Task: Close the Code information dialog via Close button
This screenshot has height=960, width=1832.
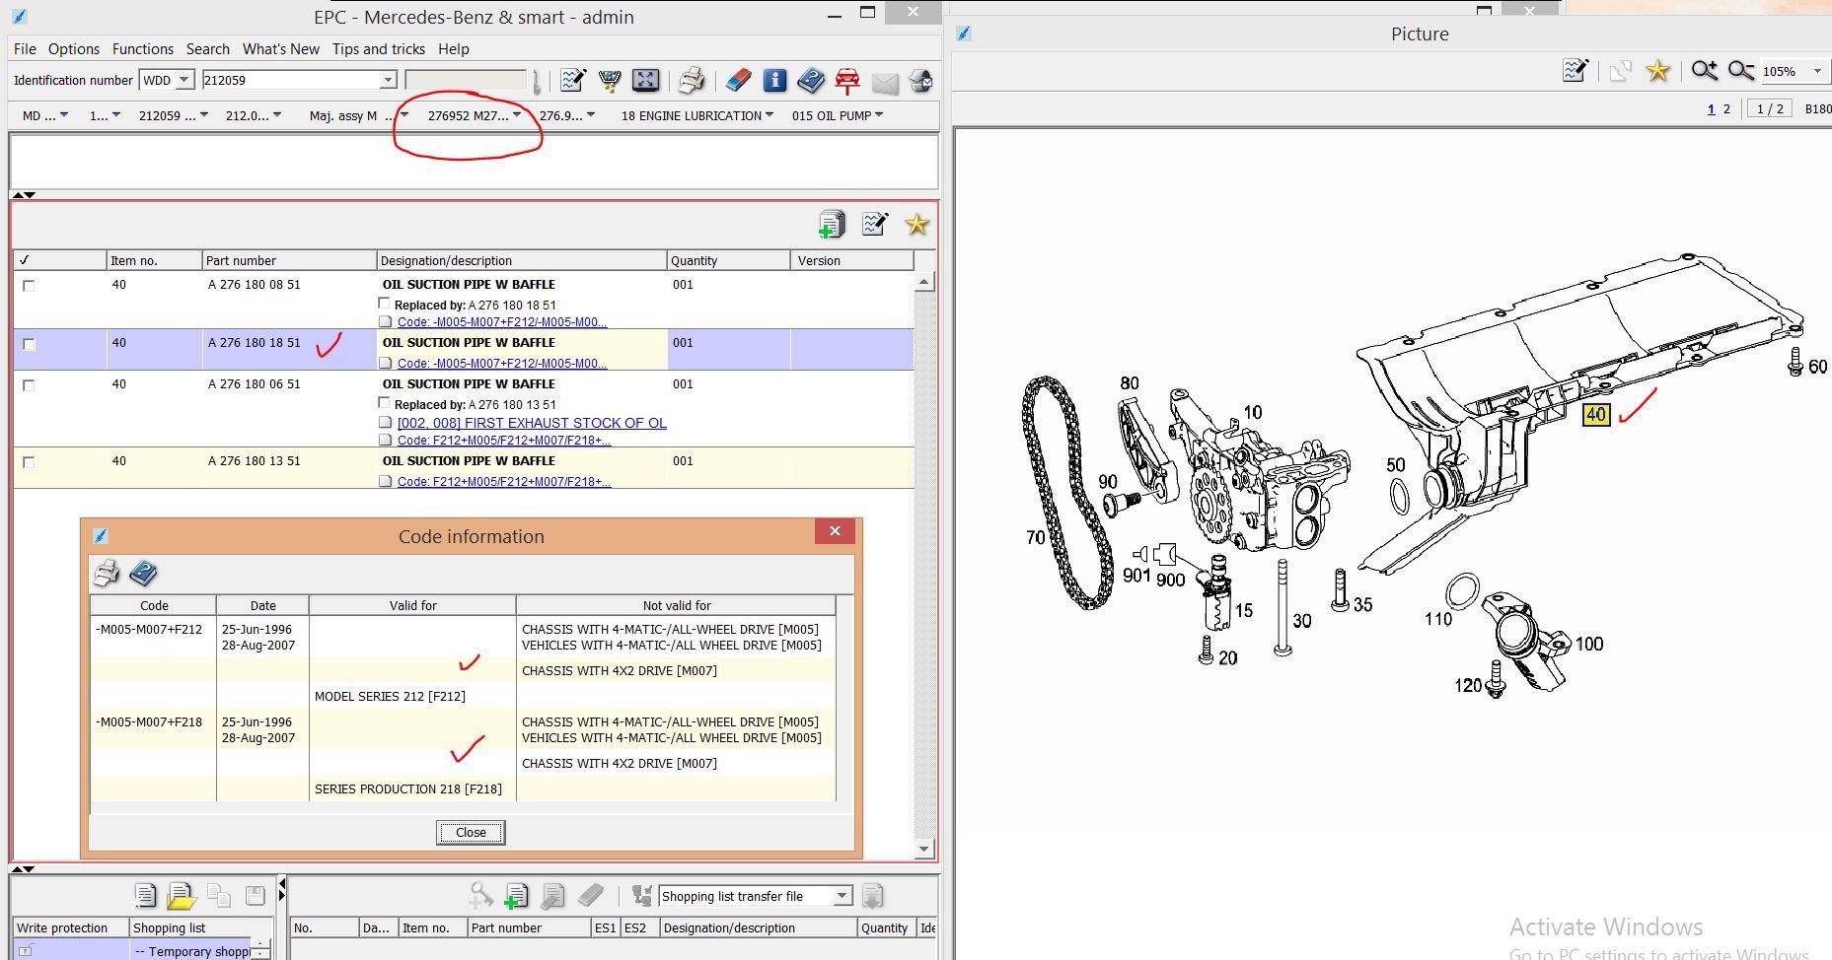Action: click(x=471, y=833)
